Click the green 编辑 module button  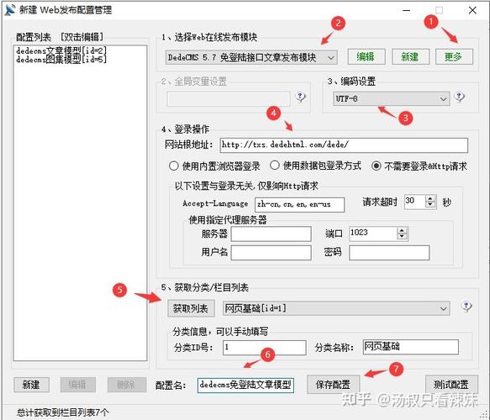pyautogui.click(x=366, y=57)
